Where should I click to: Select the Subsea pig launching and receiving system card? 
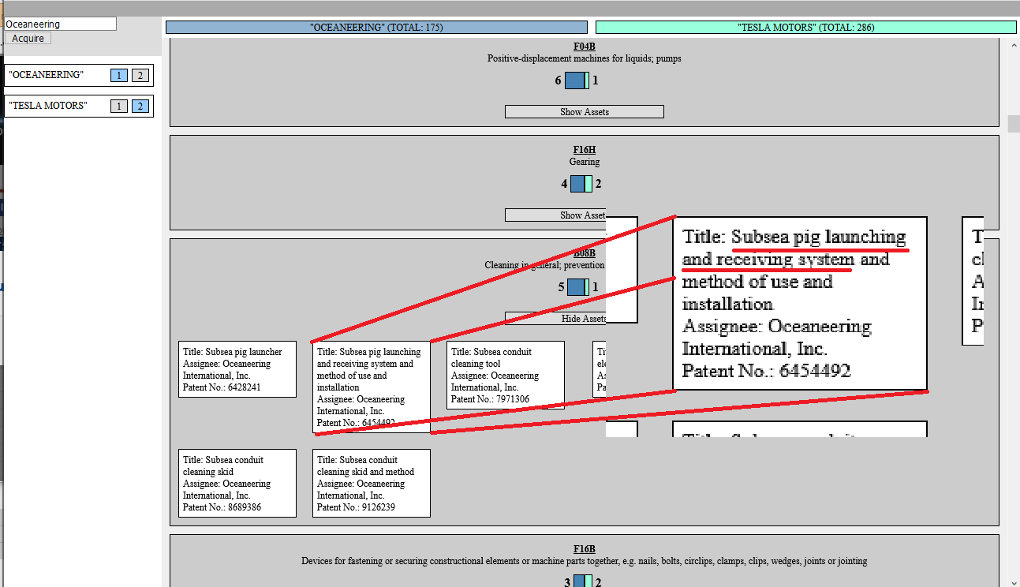coord(372,387)
